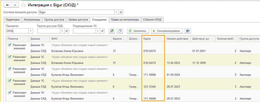Uncheck the Булатов row starting 01.09.2024

tap(9, 69)
